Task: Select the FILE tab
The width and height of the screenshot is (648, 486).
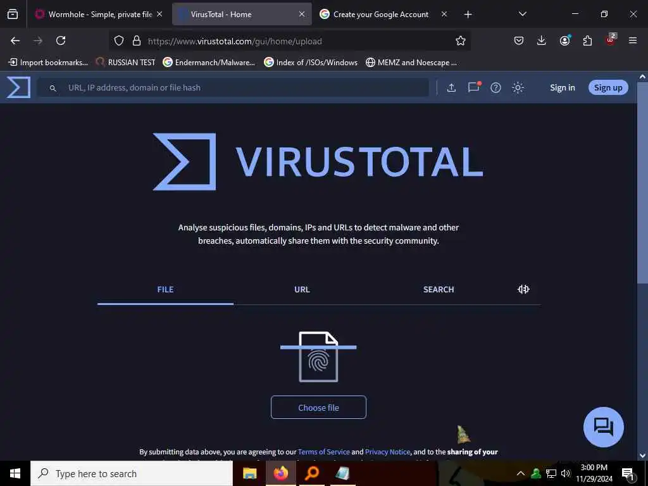Action: point(165,289)
